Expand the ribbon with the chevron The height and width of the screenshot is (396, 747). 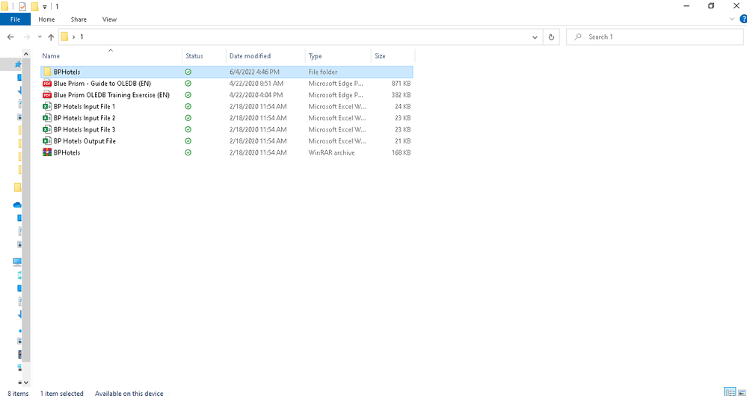pos(732,19)
